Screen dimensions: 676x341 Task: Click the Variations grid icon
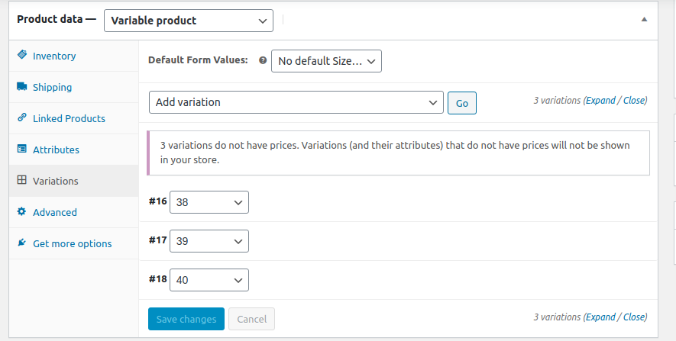[x=21, y=181]
